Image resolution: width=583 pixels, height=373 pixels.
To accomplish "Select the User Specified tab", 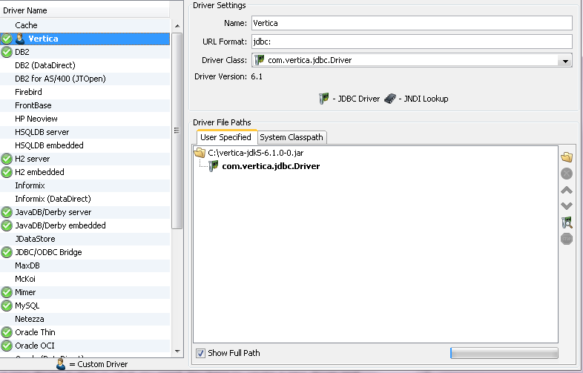I will click(x=225, y=137).
